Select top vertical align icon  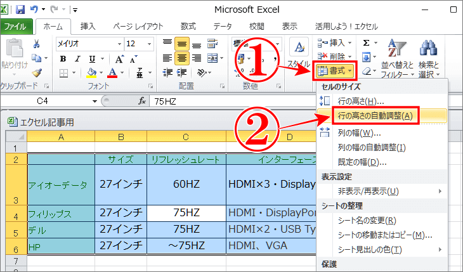point(167,44)
